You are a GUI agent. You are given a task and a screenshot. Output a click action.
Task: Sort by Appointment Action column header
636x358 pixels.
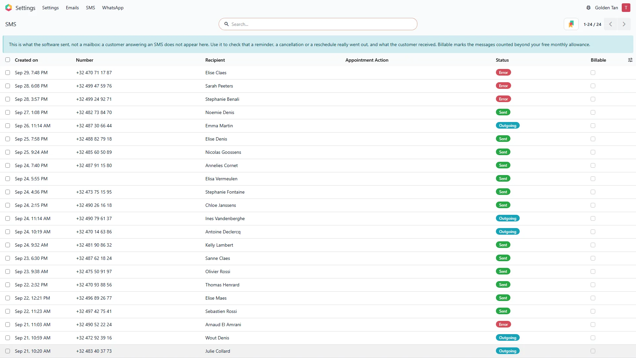pos(367,60)
